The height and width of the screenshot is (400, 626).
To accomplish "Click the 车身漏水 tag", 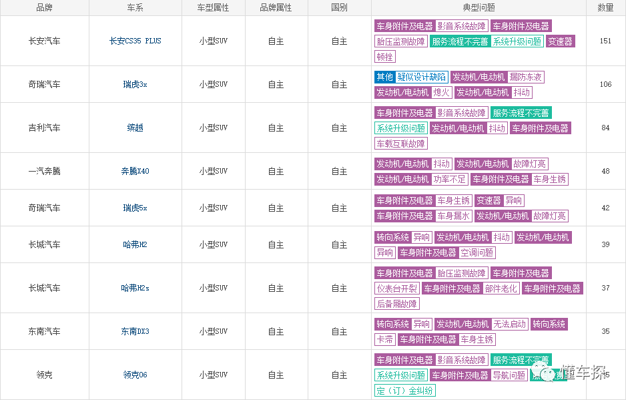I will pos(454,216).
